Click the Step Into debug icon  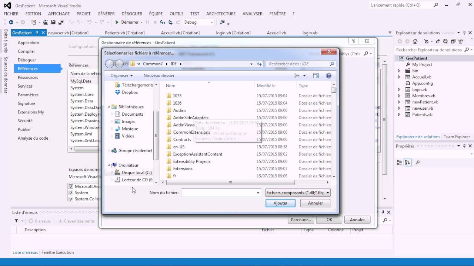pos(163,22)
